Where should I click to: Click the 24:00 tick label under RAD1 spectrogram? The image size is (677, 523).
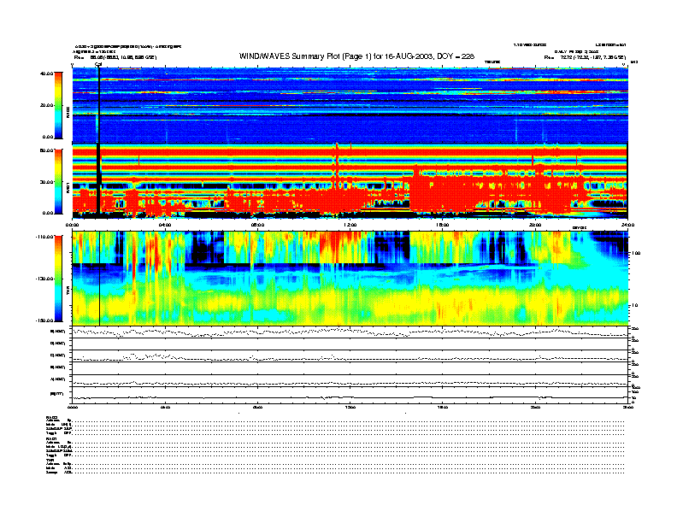pos(627,225)
